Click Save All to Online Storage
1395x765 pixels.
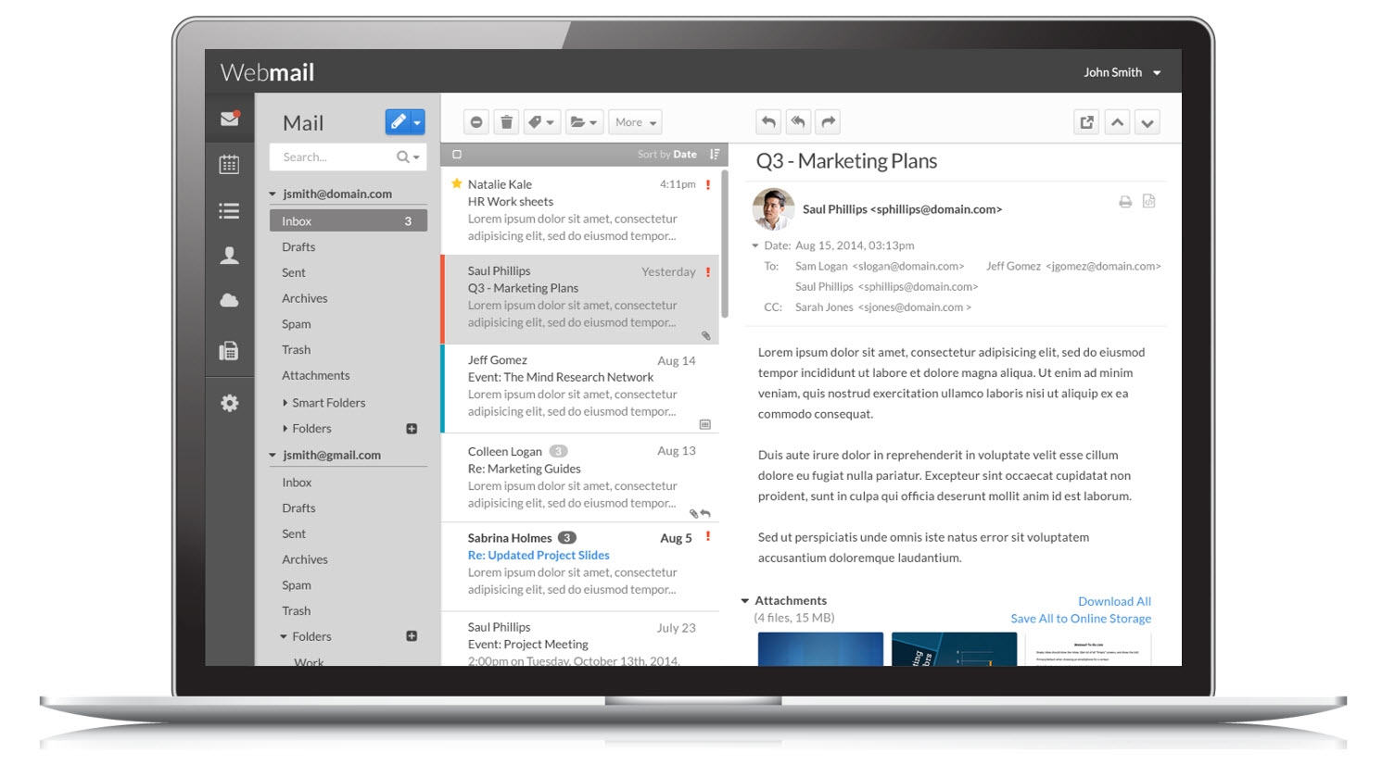pos(1081,619)
